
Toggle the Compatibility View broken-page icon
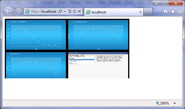coord(70,11)
